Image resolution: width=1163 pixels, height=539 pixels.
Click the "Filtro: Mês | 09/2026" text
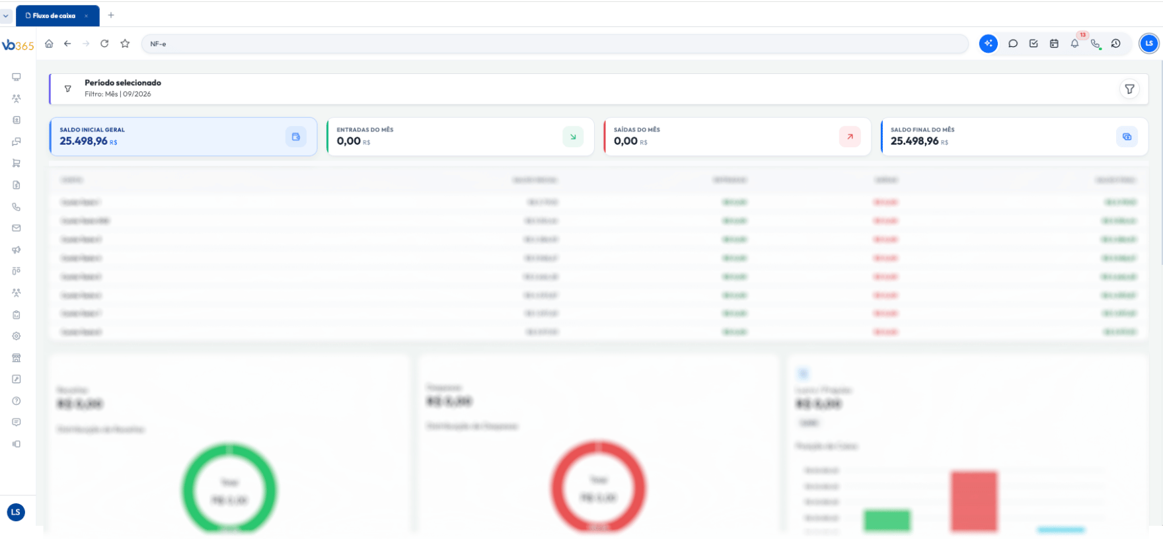click(x=118, y=94)
